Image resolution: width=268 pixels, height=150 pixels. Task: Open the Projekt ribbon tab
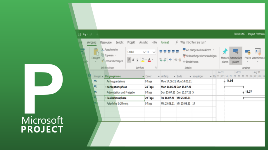131,43
